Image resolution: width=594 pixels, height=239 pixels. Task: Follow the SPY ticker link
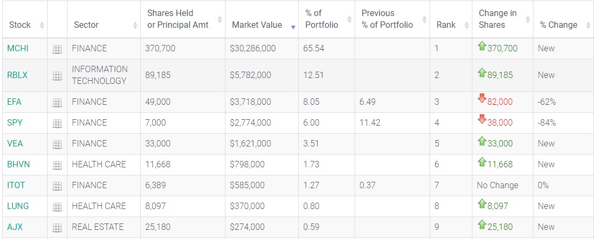pos(15,123)
